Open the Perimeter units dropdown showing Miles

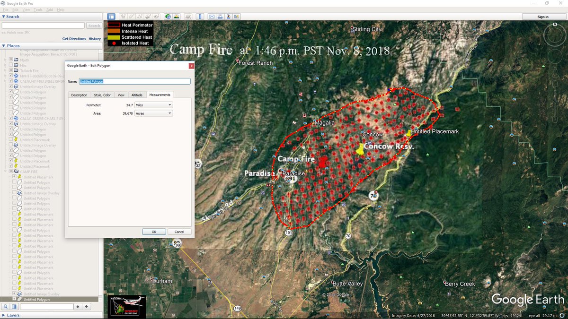[153, 105]
